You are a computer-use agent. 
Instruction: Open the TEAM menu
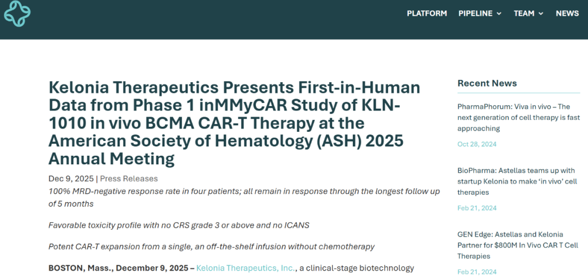point(528,14)
